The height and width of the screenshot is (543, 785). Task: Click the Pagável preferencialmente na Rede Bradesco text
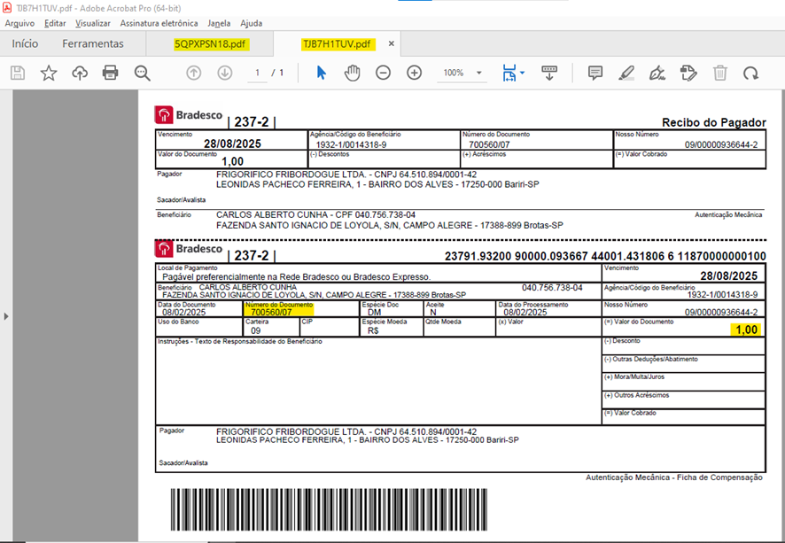tap(297, 276)
